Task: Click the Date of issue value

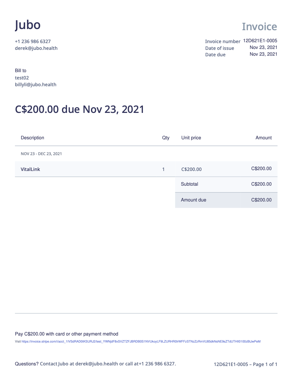Action: tap(263, 48)
